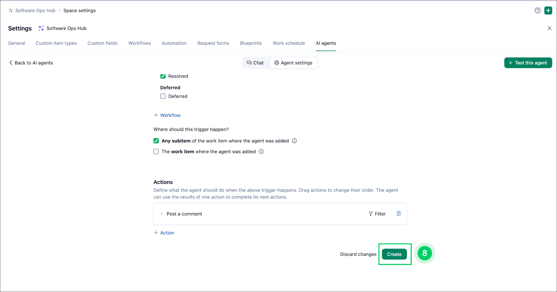The height and width of the screenshot is (292, 557).
Task: Click Test this agent button
Action: tap(528, 63)
